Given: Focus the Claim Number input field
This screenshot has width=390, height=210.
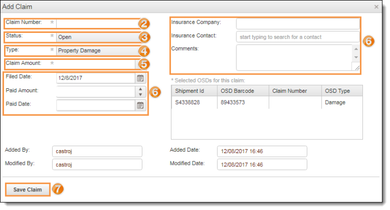Looking at the screenshot, I should pyautogui.click(x=96, y=23).
